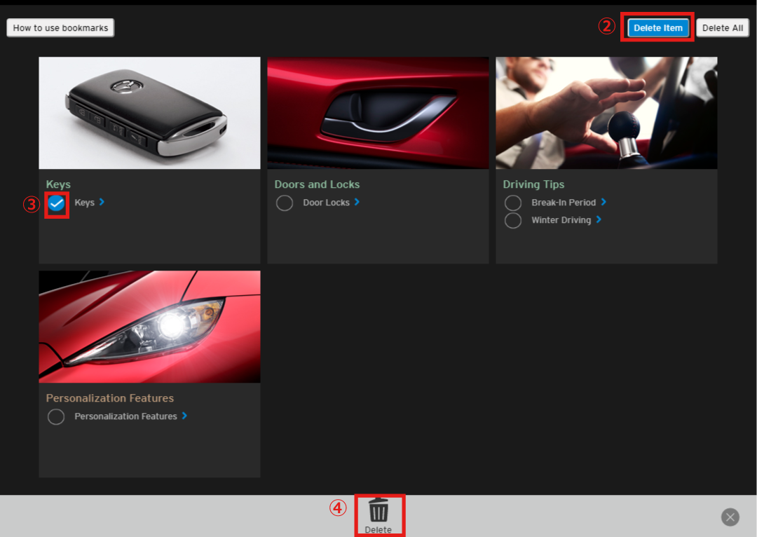Screen dimensions: 757x537
Task: Click the headlight thumbnail image
Action: pos(149,327)
